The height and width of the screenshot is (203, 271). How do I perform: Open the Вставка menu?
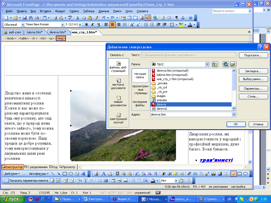[x=45, y=11]
